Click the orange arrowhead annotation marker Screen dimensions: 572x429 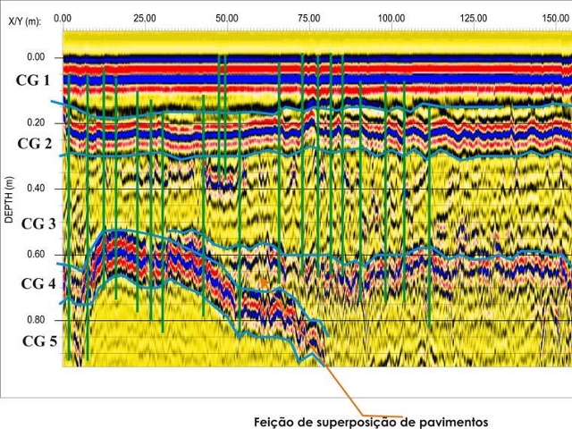click(264, 282)
